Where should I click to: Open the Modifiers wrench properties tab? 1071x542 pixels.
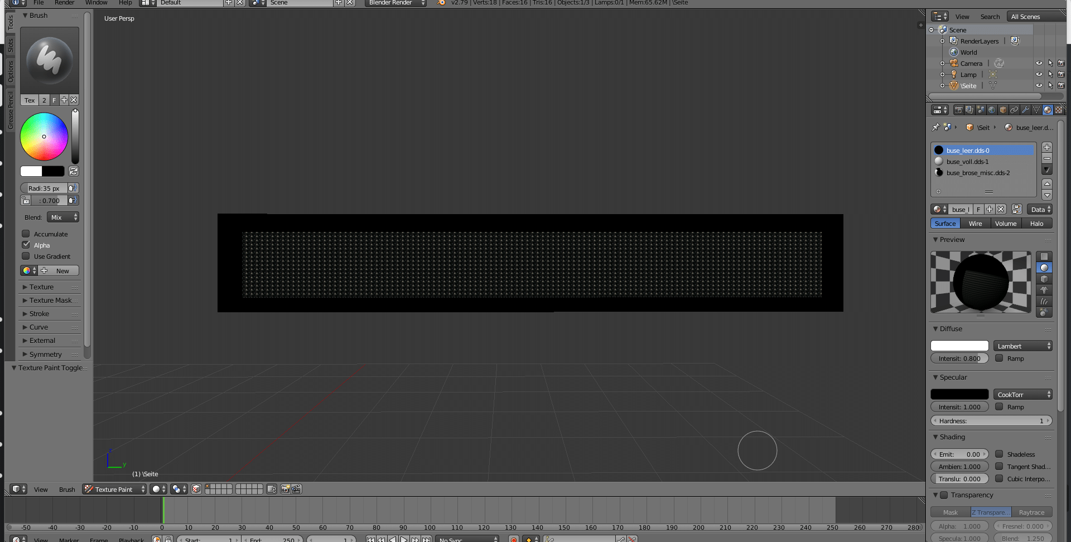pos(1025,110)
